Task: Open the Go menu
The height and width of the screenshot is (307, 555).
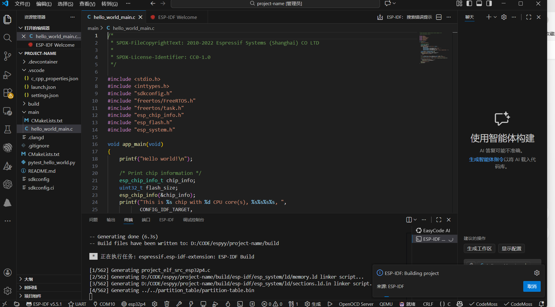Action: [109, 4]
